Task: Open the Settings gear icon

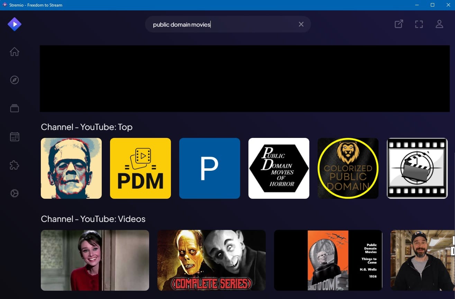Action: (x=15, y=193)
